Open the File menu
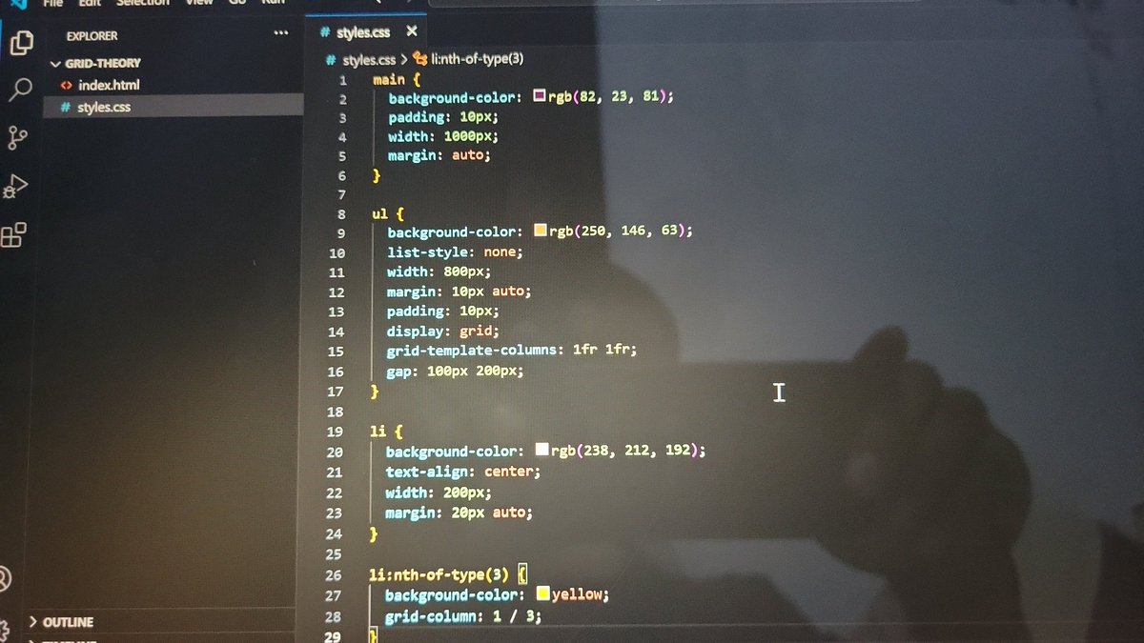 [52, 3]
